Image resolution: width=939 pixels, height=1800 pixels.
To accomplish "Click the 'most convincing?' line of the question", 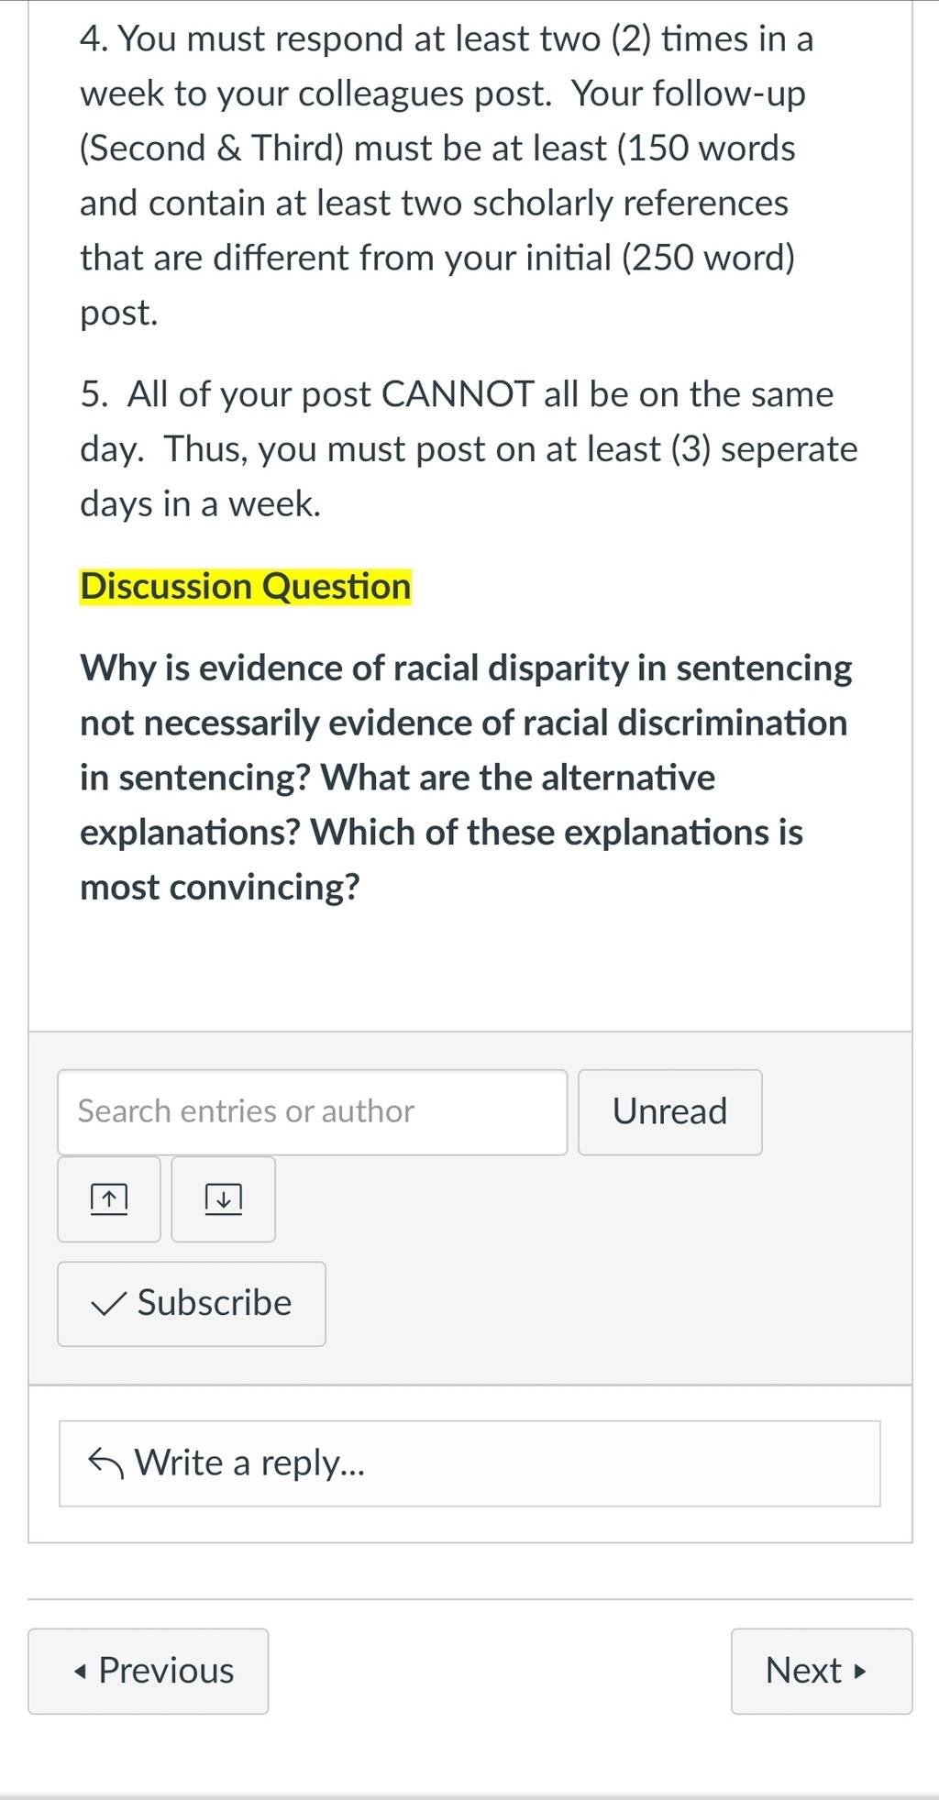I will (220, 887).
